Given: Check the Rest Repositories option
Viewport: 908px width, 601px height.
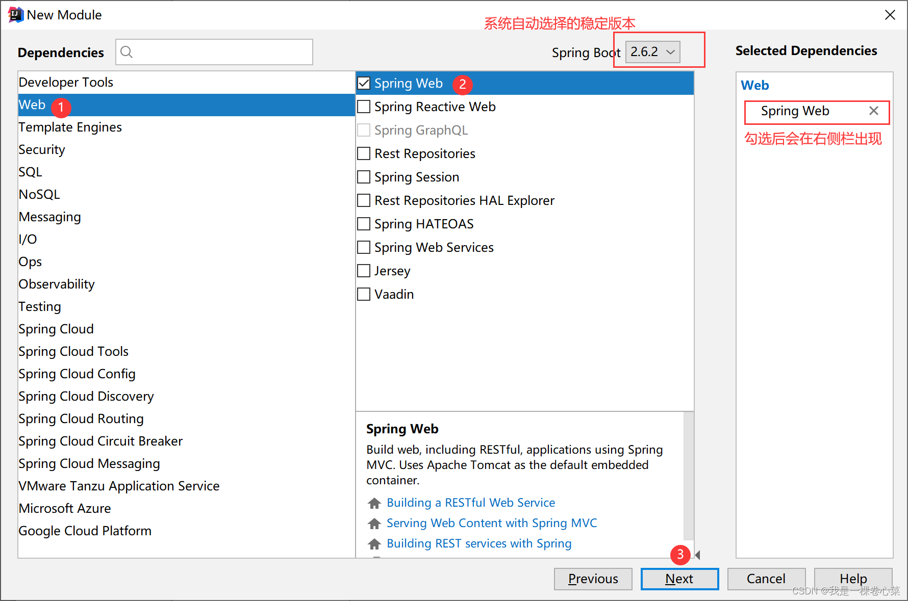Looking at the screenshot, I should coord(364,153).
